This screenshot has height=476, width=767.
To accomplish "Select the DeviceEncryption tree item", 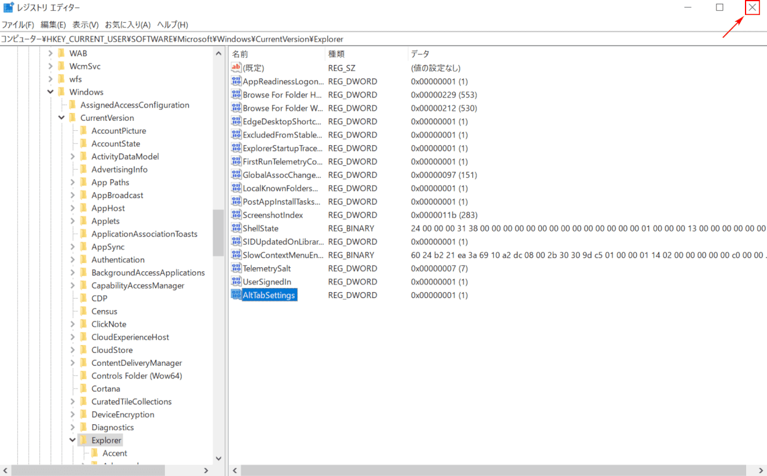I will 123,415.
